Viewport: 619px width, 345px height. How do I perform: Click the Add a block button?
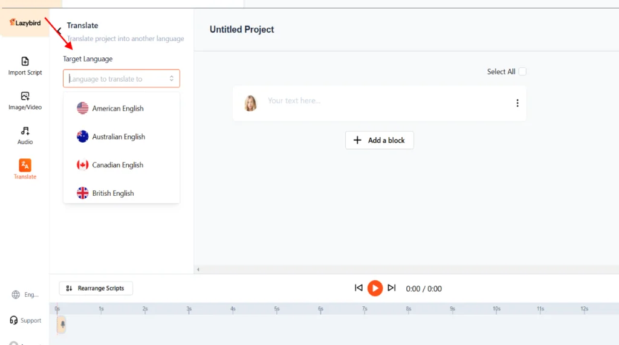(x=380, y=140)
